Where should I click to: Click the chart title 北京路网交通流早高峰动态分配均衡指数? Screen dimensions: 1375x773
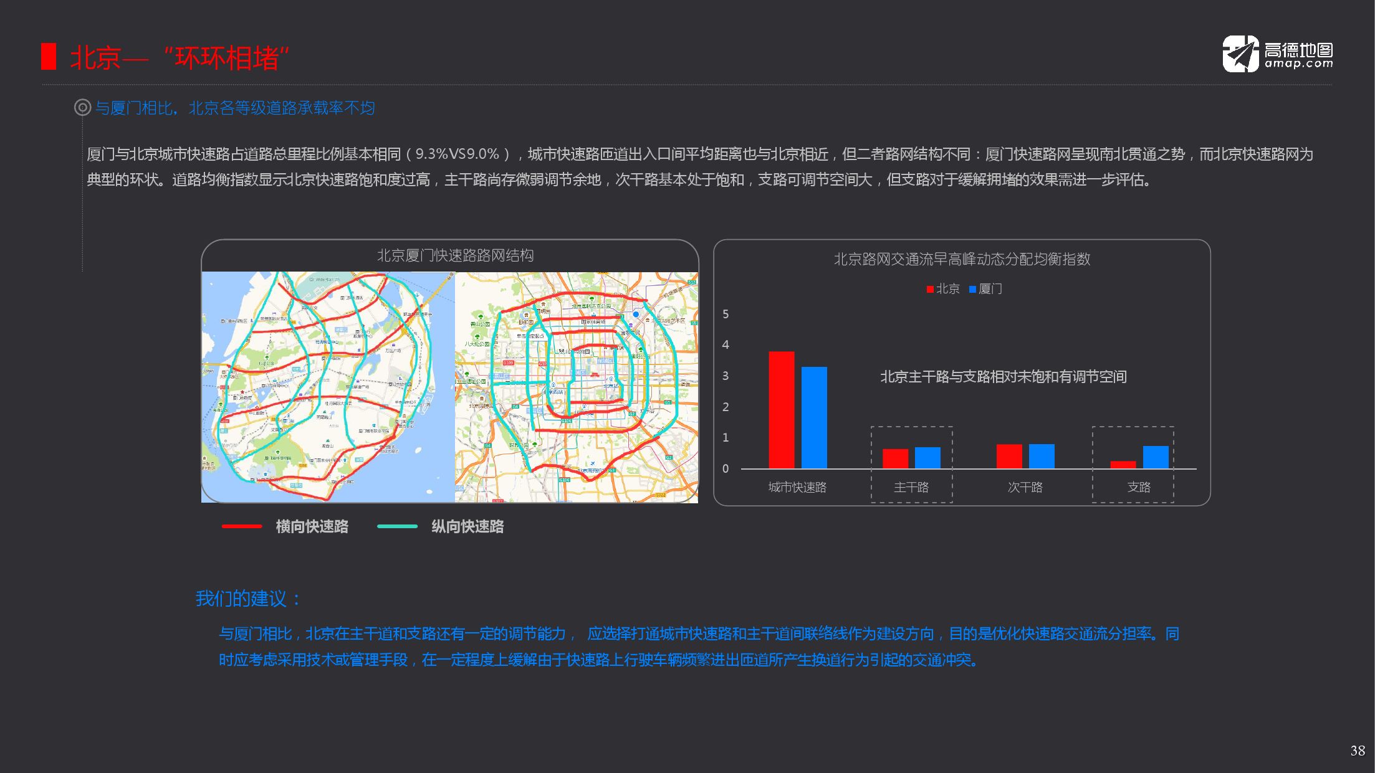pyautogui.click(x=962, y=259)
